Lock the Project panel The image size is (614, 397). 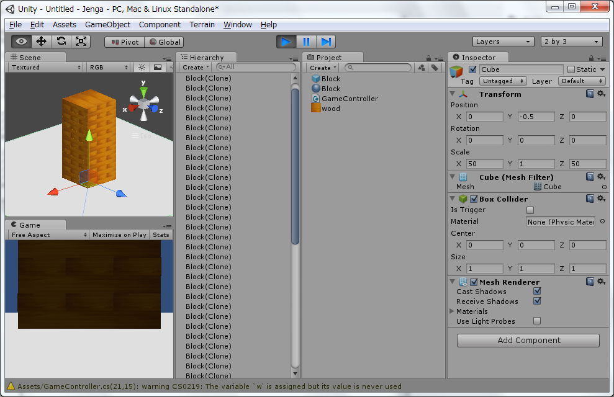click(429, 58)
